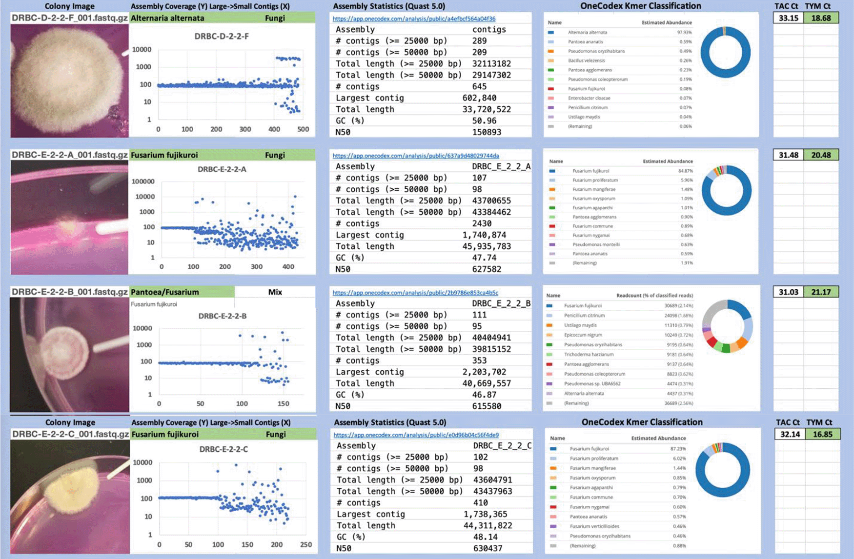
Task: Select the DRBC-E-2-2-A_001.fastq.gz filename cell
Action: coord(69,155)
